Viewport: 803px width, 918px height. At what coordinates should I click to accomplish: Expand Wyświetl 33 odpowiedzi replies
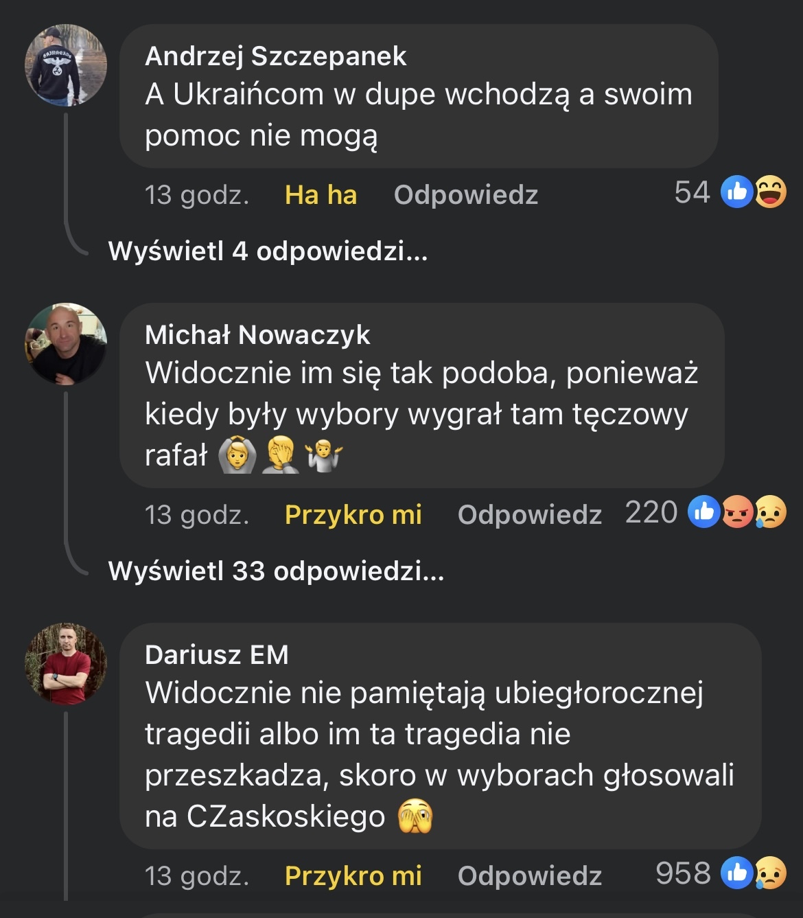click(x=276, y=571)
